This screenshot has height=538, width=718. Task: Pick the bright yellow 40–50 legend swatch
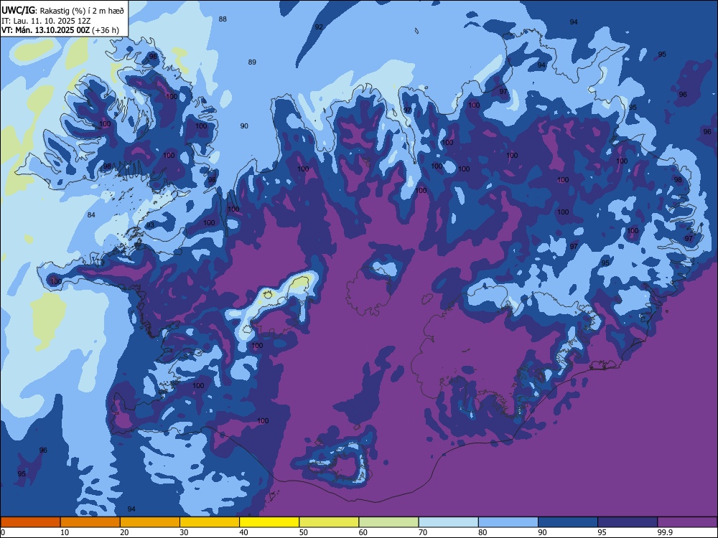point(269,522)
